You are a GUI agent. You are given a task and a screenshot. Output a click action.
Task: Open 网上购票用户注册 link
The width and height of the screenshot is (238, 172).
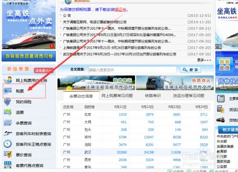point(31,81)
